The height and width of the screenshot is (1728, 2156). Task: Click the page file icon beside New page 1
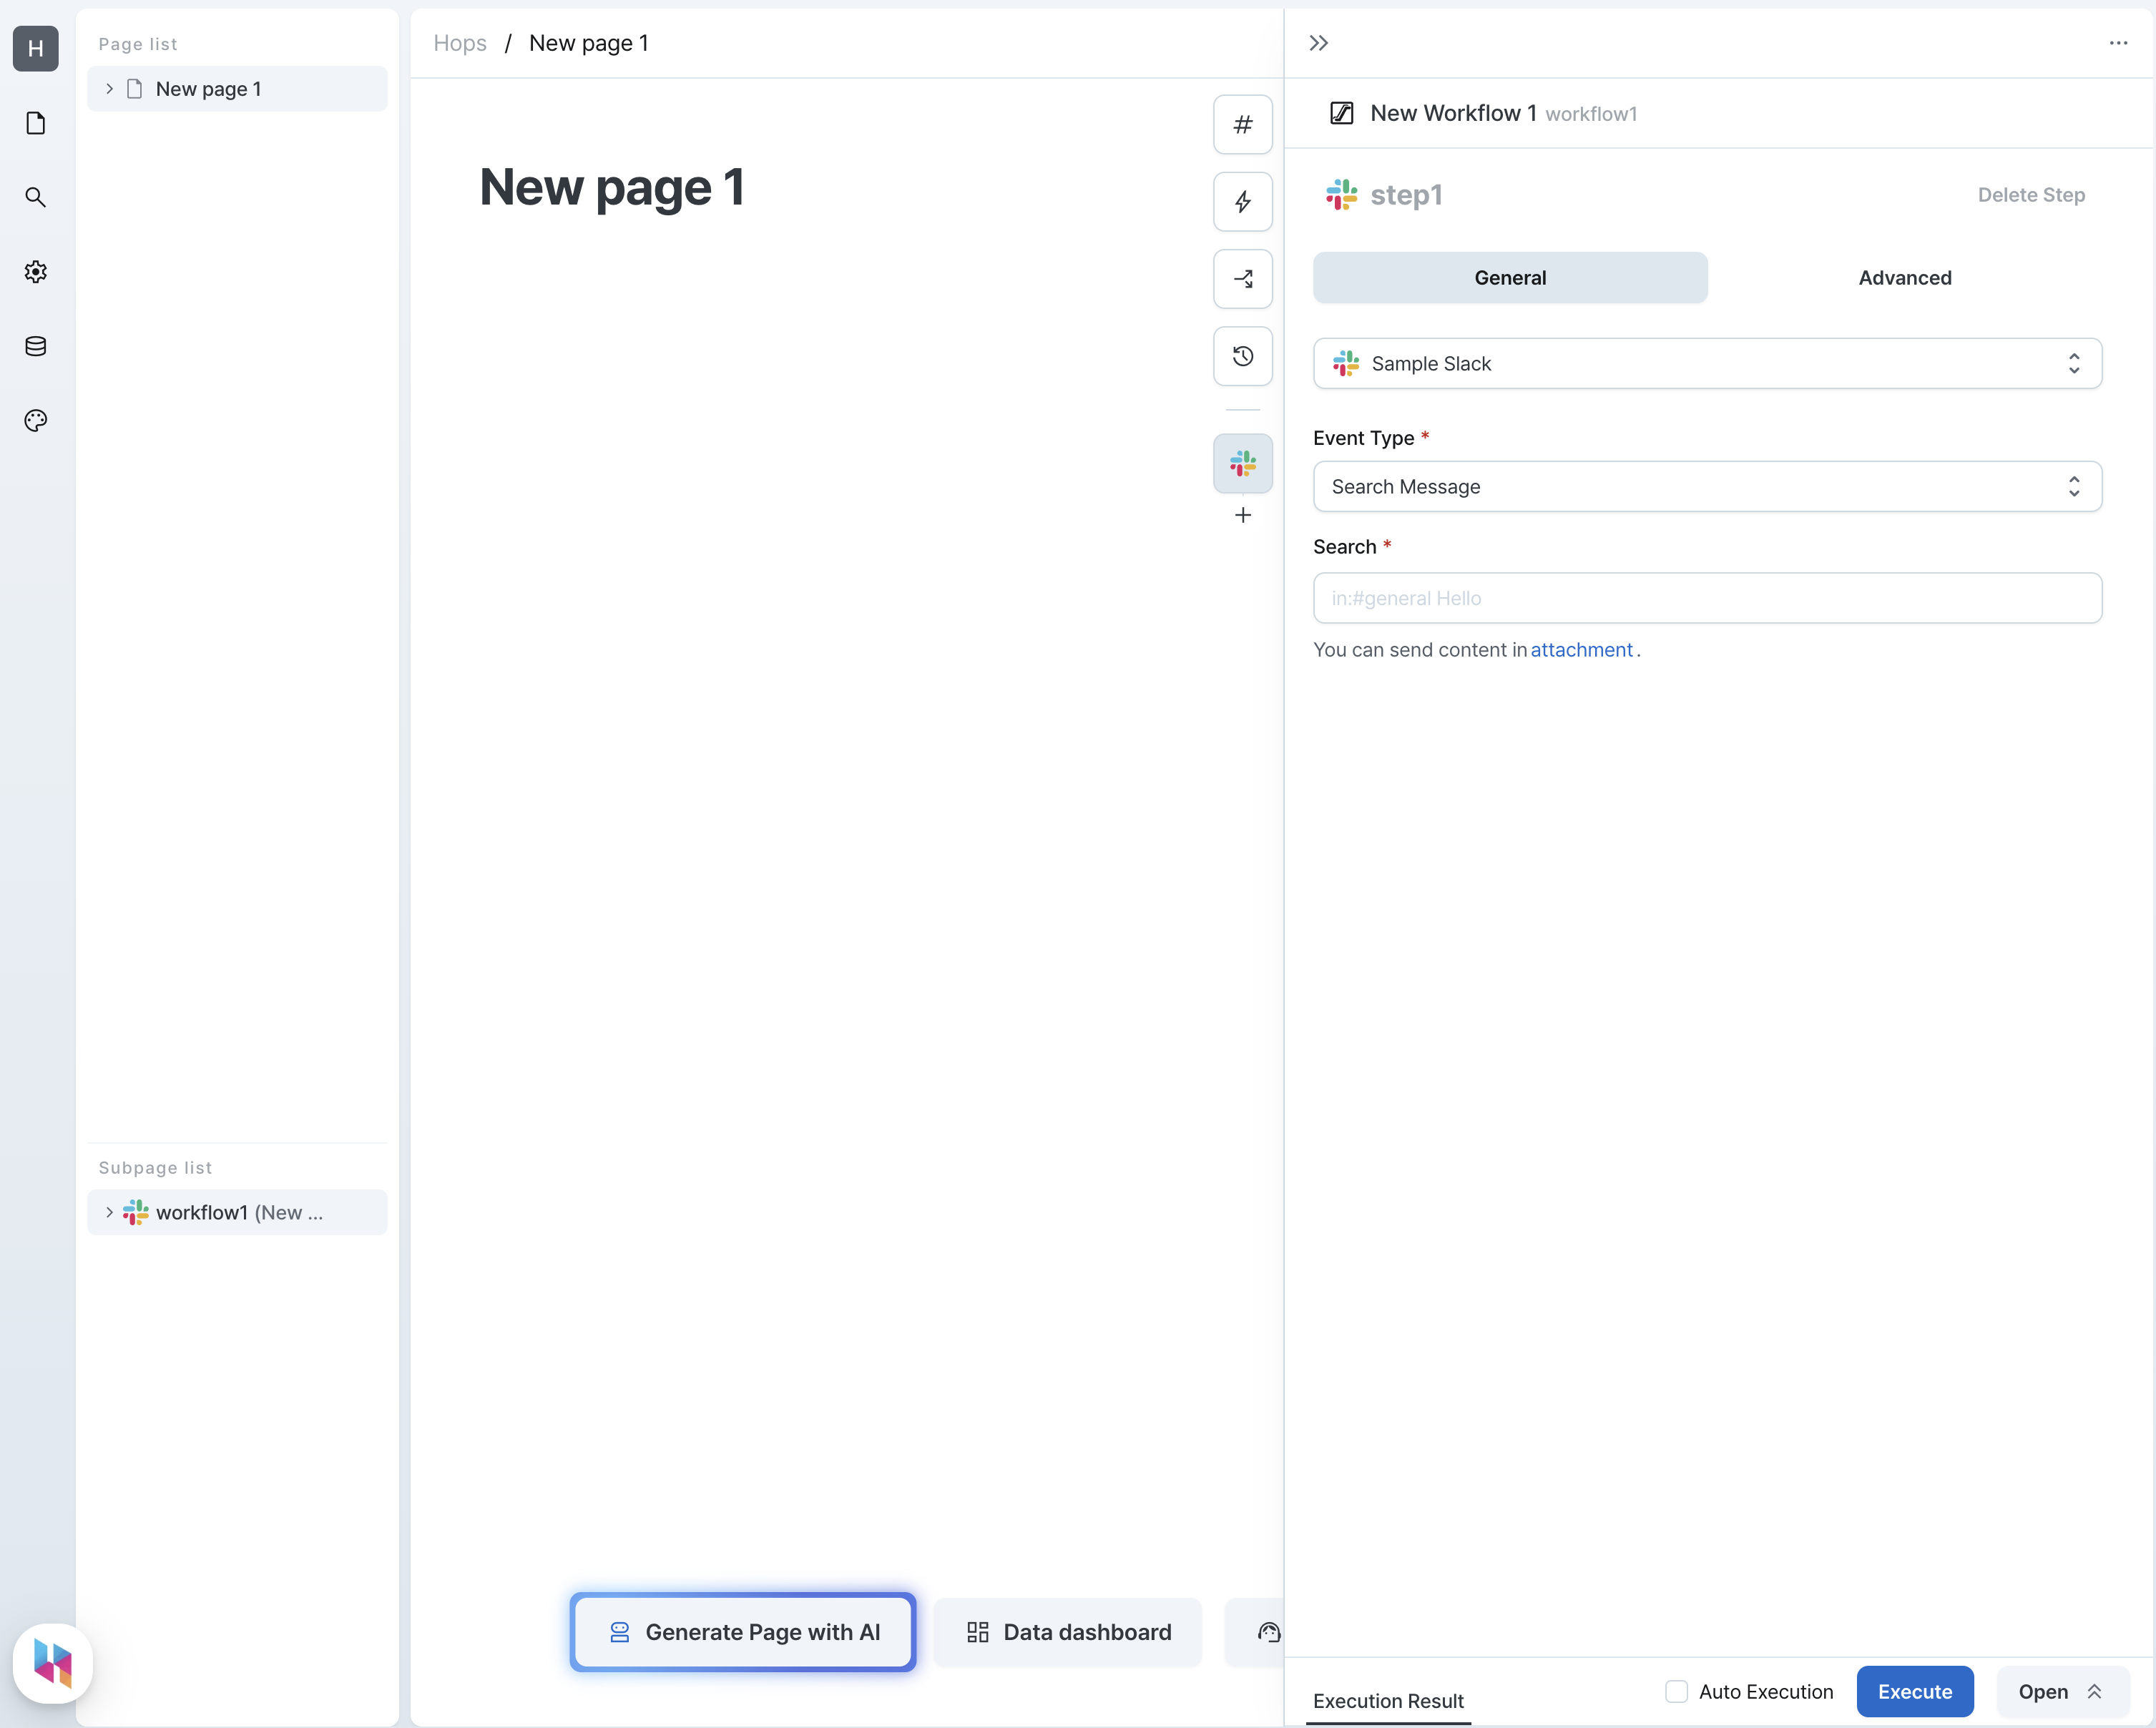tap(134, 89)
